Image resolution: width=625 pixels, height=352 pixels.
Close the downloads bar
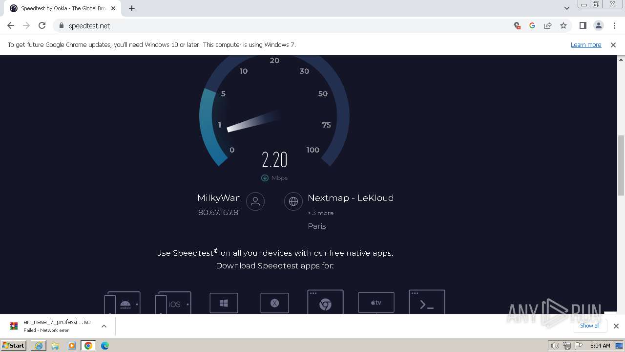[x=616, y=326]
